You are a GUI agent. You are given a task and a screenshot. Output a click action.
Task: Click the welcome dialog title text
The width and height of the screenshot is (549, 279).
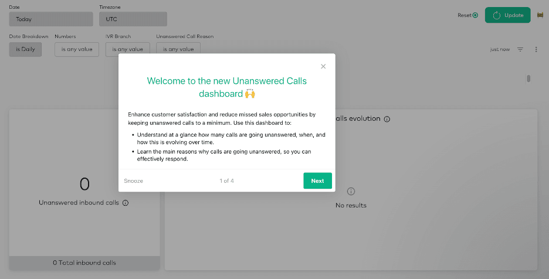[227, 87]
